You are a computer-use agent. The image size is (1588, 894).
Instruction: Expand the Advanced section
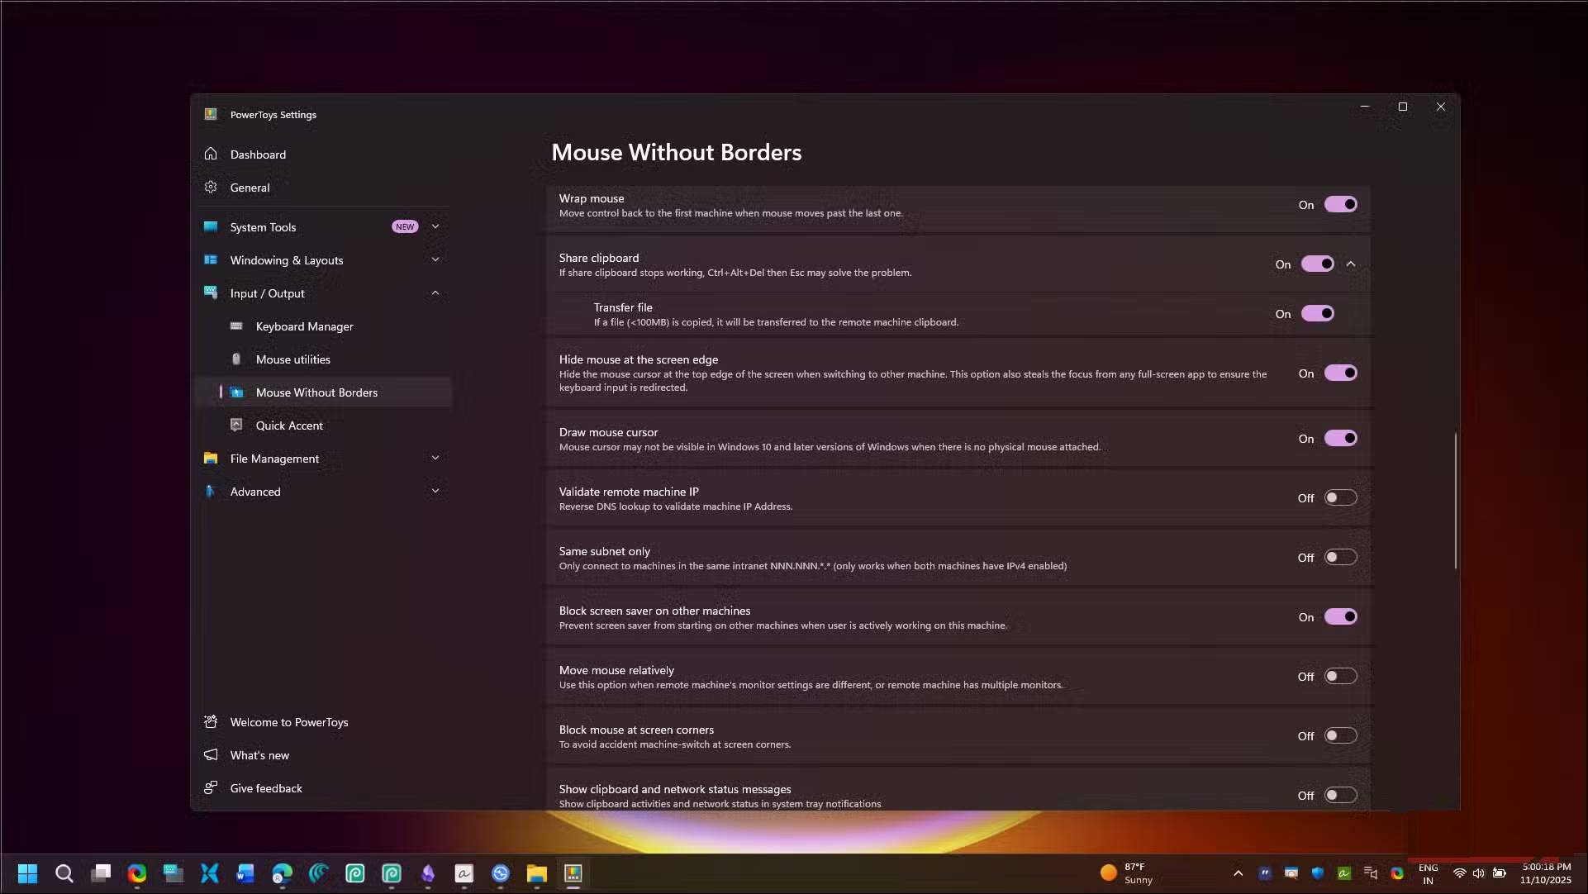[435, 492]
